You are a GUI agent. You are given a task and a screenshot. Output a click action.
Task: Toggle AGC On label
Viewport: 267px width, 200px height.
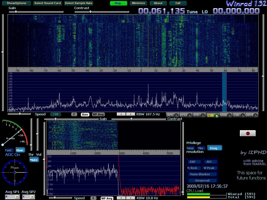(x=13, y=155)
